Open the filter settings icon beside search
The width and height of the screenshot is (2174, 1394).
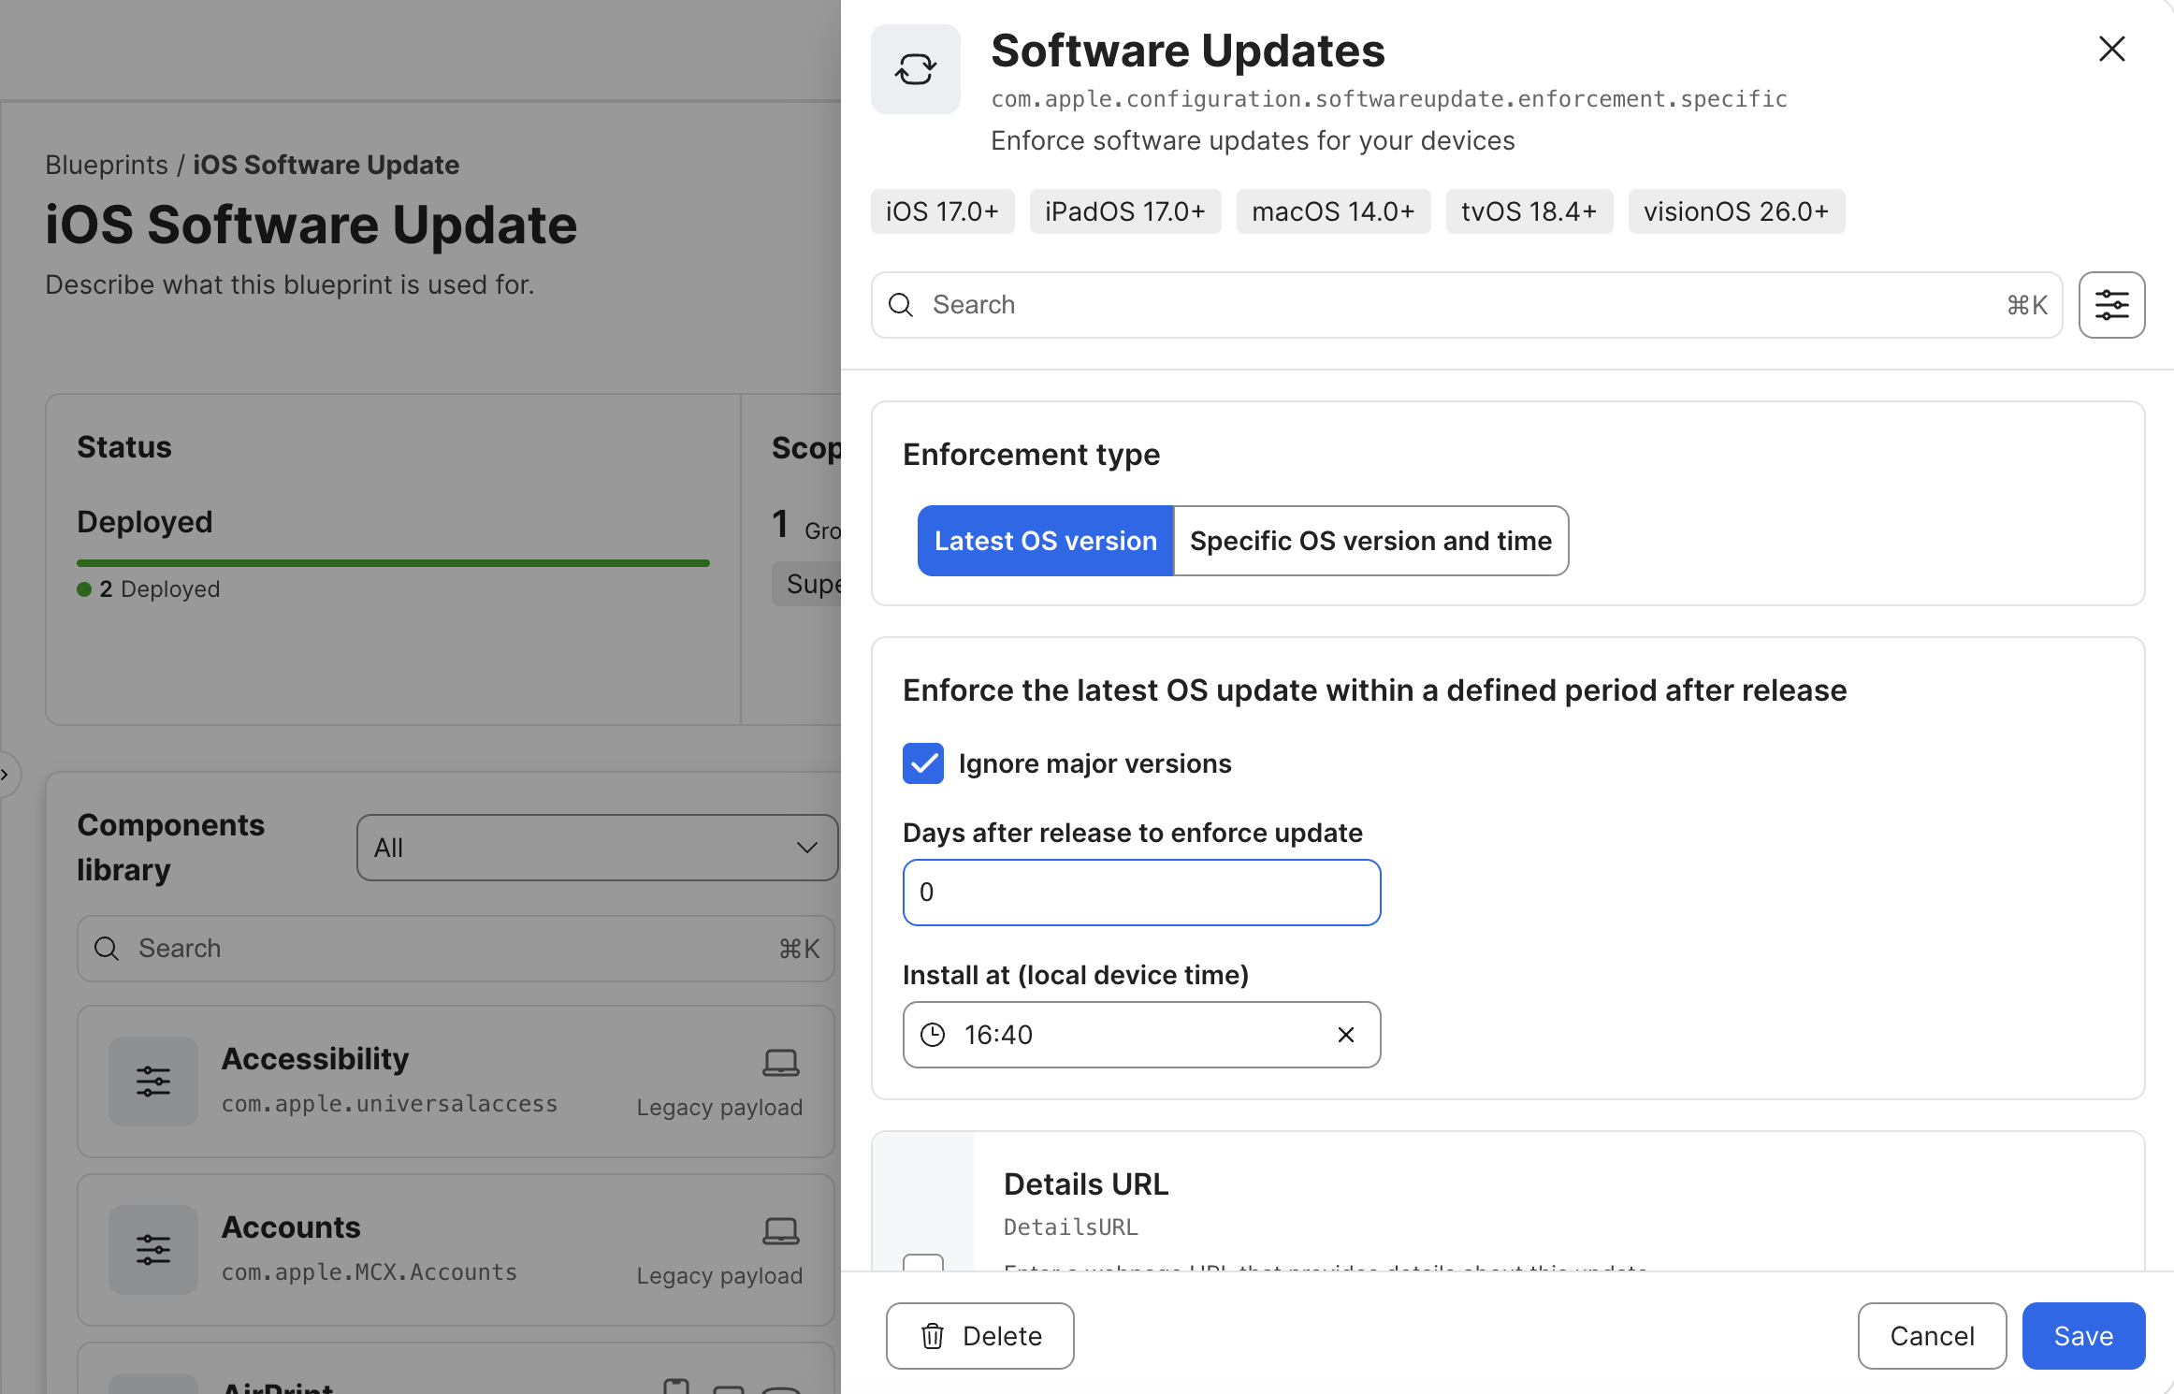click(x=2111, y=305)
